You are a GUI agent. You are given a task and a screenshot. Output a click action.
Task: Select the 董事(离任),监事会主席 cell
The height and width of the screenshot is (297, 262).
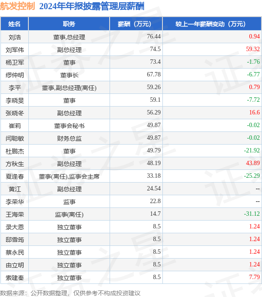69,176
